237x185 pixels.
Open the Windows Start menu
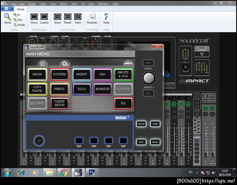coord(7,172)
